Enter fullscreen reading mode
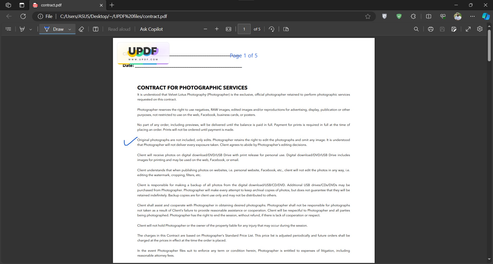This screenshot has height=264, width=493. coord(468,29)
